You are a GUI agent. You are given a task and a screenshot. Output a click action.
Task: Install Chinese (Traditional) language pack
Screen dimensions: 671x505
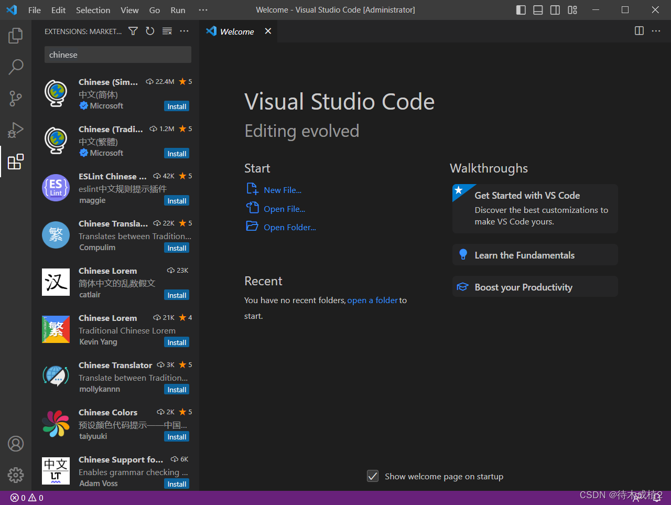click(x=177, y=154)
